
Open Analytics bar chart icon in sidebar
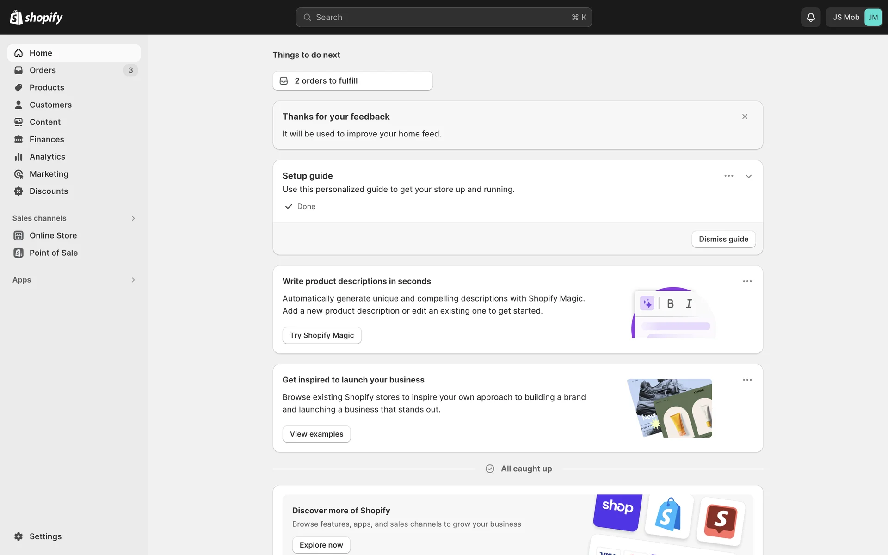pyautogui.click(x=18, y=157)
